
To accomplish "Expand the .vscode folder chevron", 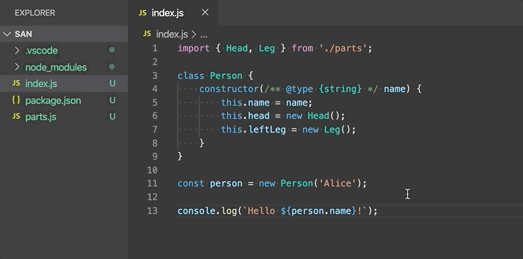I will [x=17, y=50].
